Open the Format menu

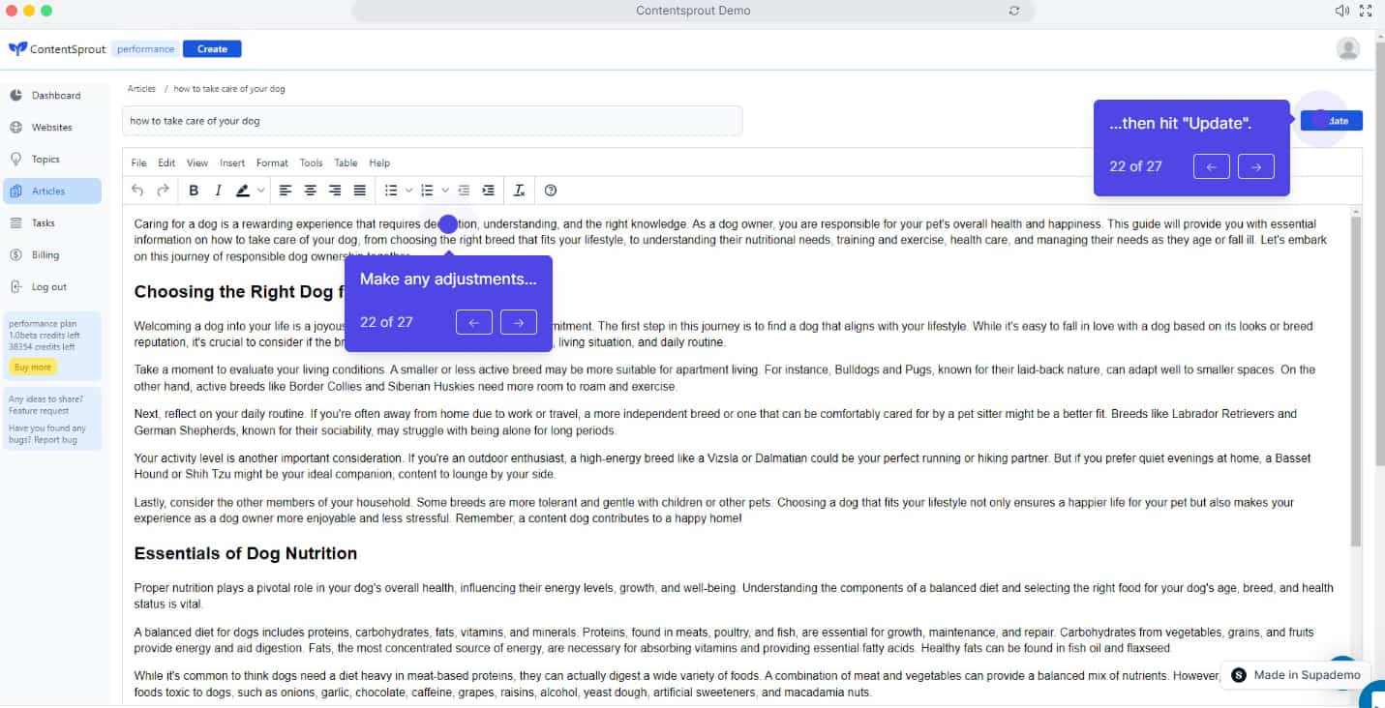(272, 162)
